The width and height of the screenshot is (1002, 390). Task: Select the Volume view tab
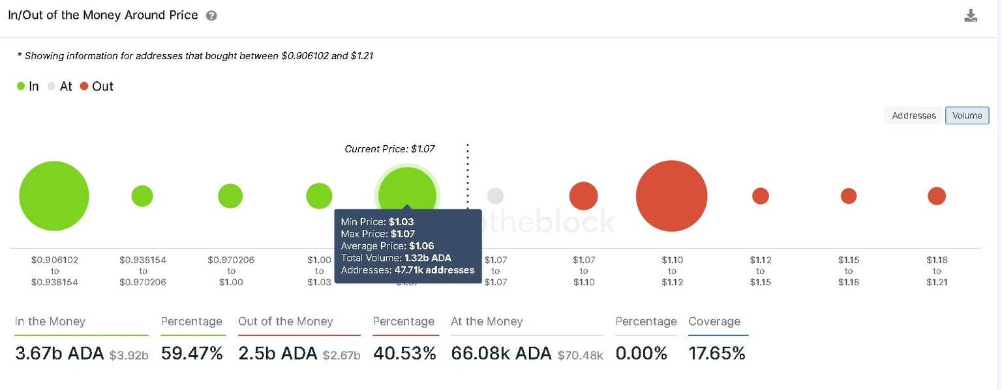(x=967, y=115)
